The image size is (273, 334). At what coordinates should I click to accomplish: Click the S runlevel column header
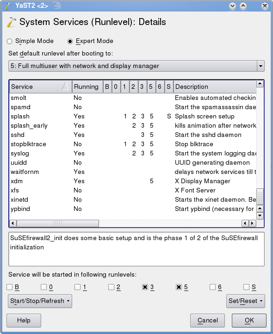[x=168, y=87]
